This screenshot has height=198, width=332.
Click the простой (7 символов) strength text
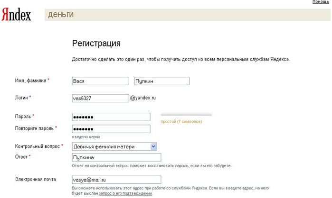181,122
